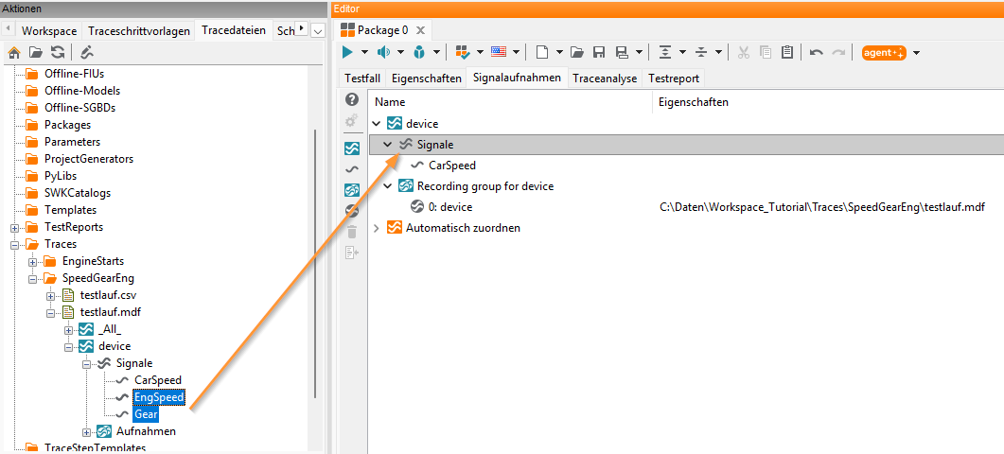Click the package check icon with checkmark

pyautogui.click(x=463, y=53)
